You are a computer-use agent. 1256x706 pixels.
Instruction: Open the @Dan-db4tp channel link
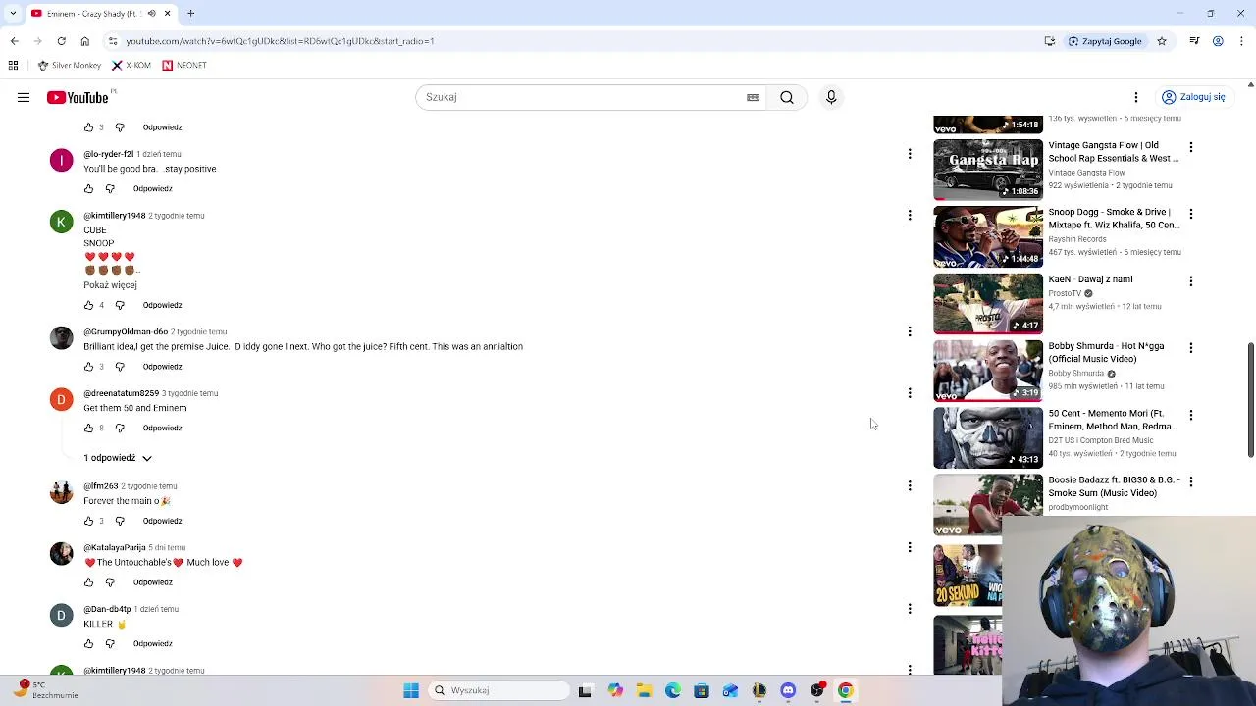click(x=107, y=609)
